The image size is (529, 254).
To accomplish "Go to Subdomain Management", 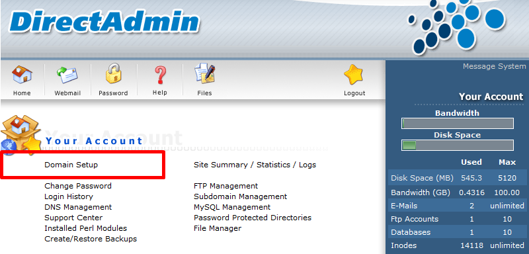I will (240, 196).
